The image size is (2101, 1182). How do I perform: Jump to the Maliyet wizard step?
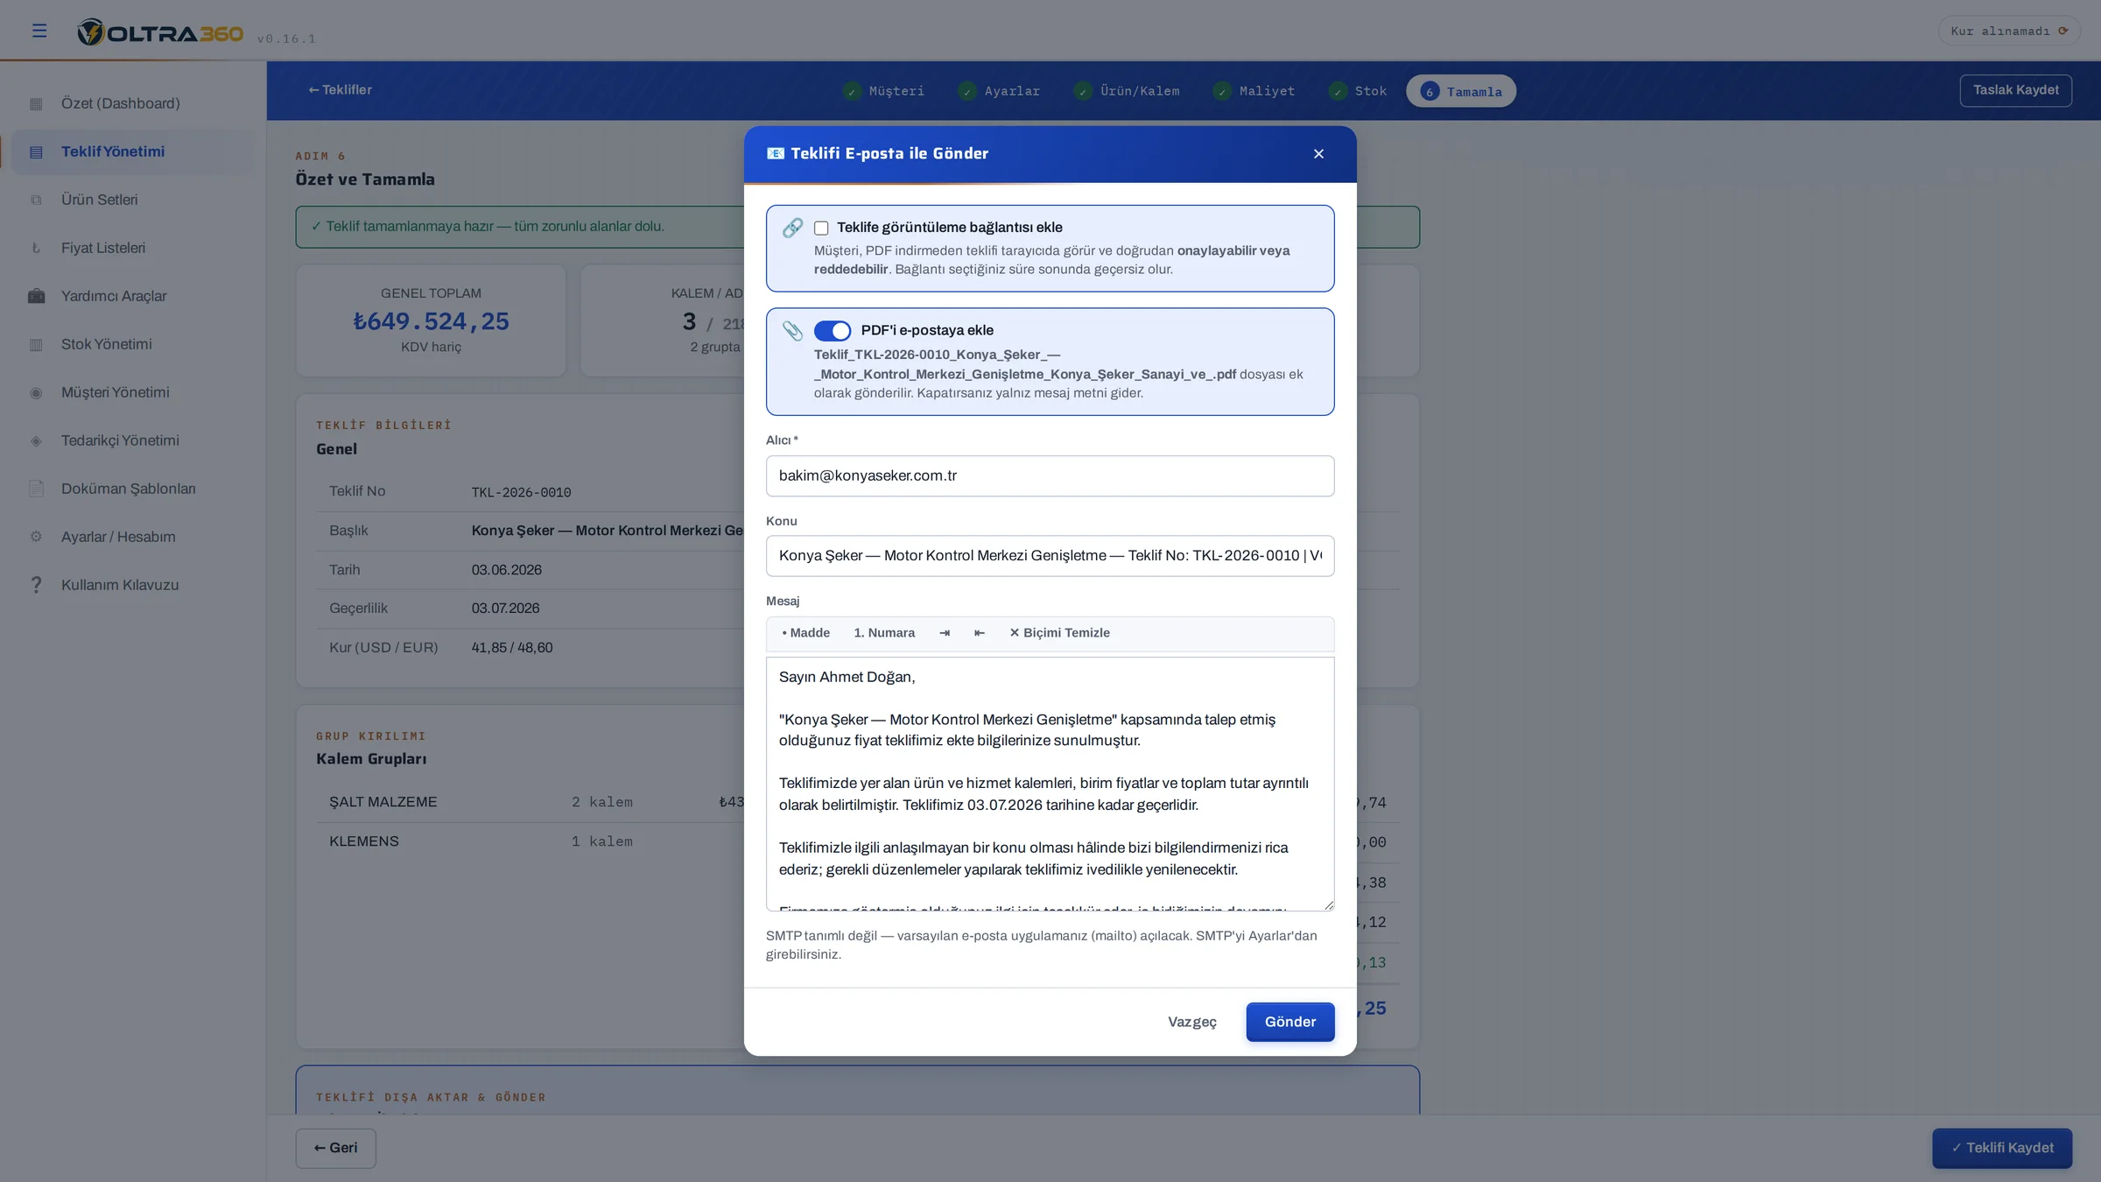point(1254,91)
